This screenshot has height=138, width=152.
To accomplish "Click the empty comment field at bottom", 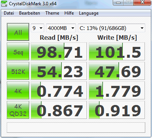I will pos(76,127).
